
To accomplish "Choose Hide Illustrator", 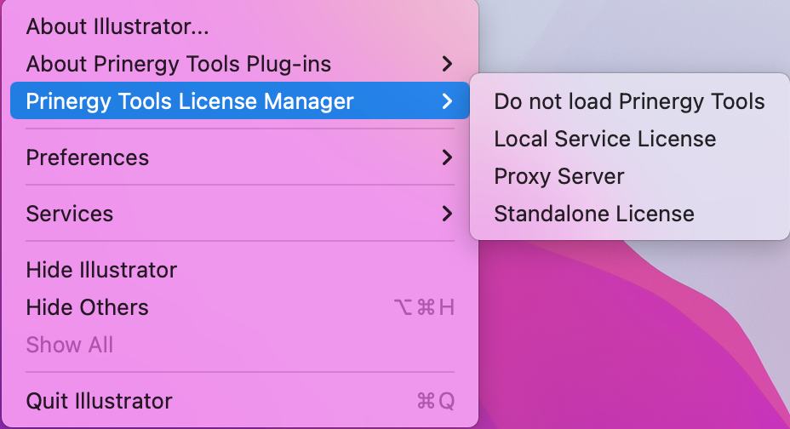I will click(x=101, y=270).
